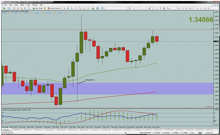The image size is (220, 135).
Task: Expand the Periods clock dropdown arrow
Action: (x=100, y=8)
